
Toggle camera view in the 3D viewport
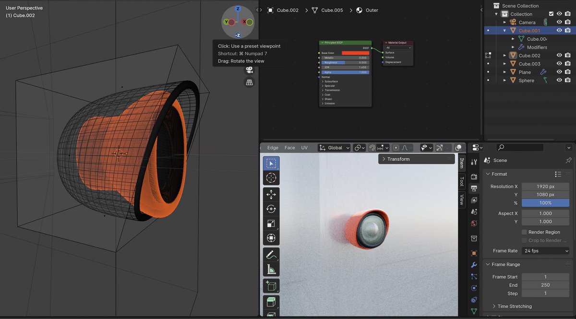point(249,70)
